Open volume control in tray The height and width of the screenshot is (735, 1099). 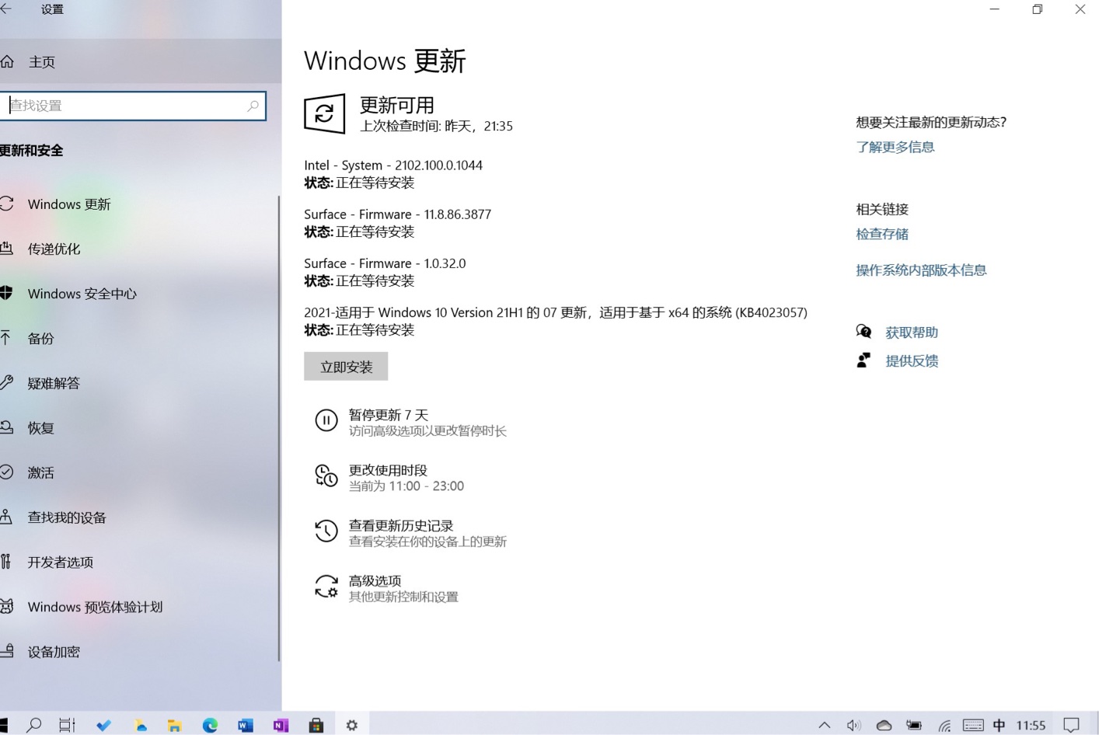click(x=853, y=725)
